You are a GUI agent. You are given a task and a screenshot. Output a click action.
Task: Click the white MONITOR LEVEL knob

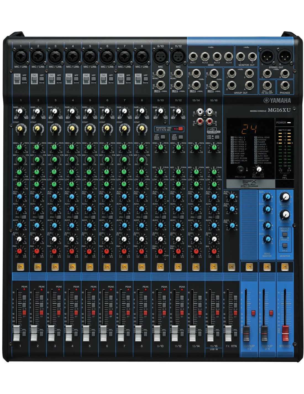[x=285, y=197]
